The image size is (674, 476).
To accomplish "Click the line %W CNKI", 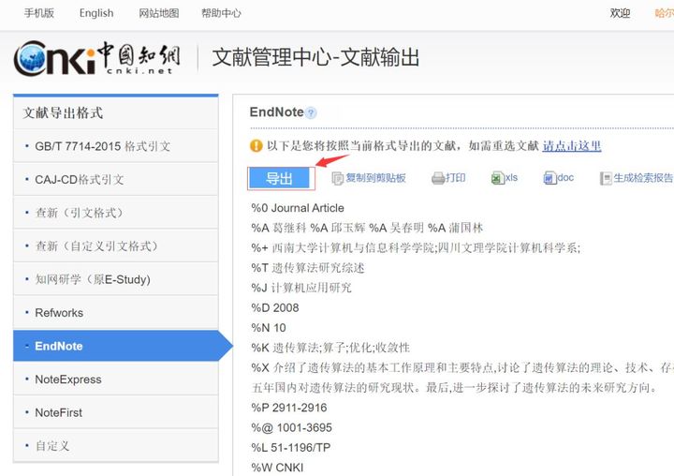I will pos(277,468).
